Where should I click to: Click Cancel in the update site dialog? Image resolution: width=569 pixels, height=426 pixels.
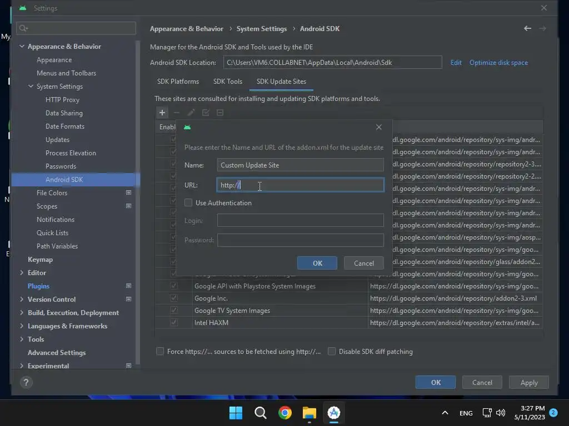click(363, 263)
